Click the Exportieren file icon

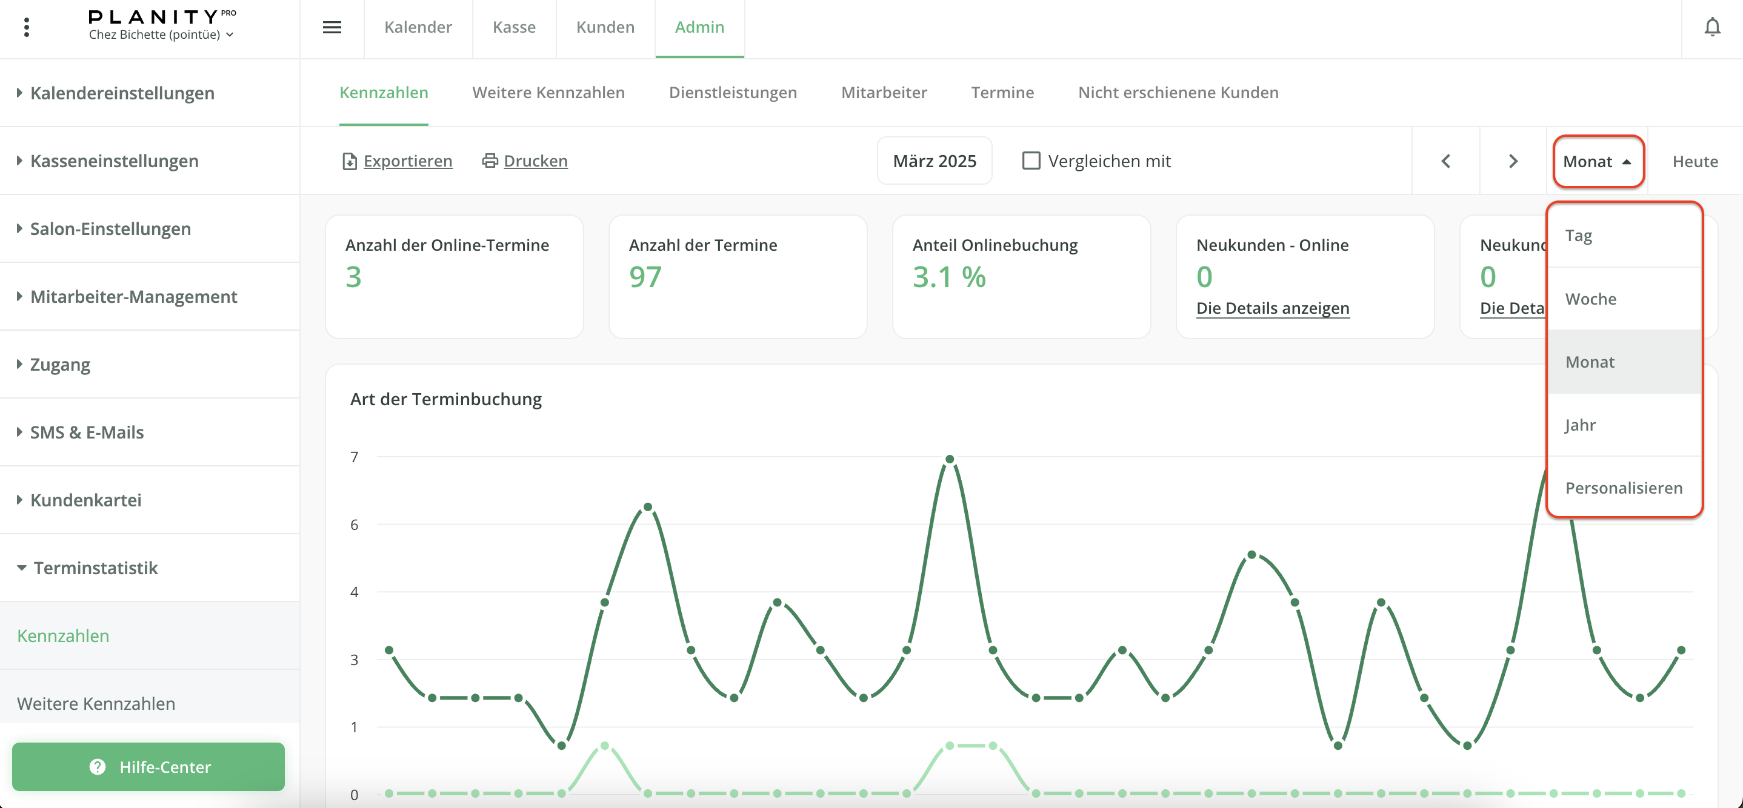349,161
